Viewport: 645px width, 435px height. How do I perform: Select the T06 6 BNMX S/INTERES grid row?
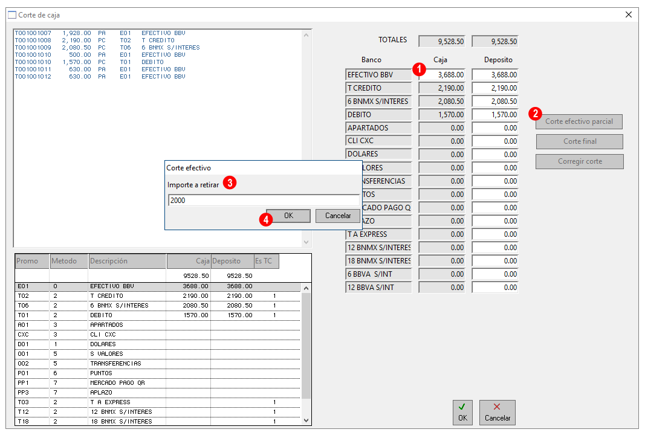click(x=158, y=306)
